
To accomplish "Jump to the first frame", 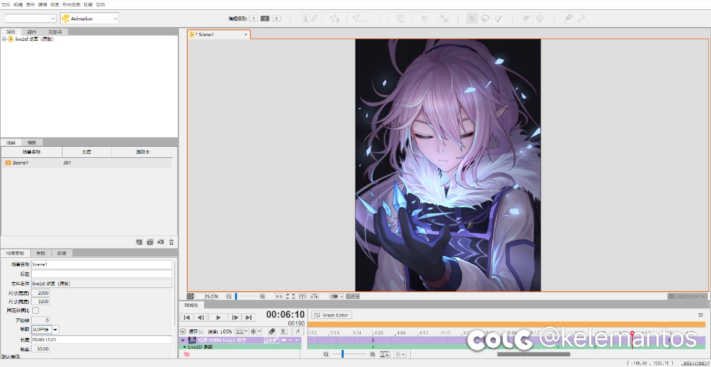I will click(186, 318).
